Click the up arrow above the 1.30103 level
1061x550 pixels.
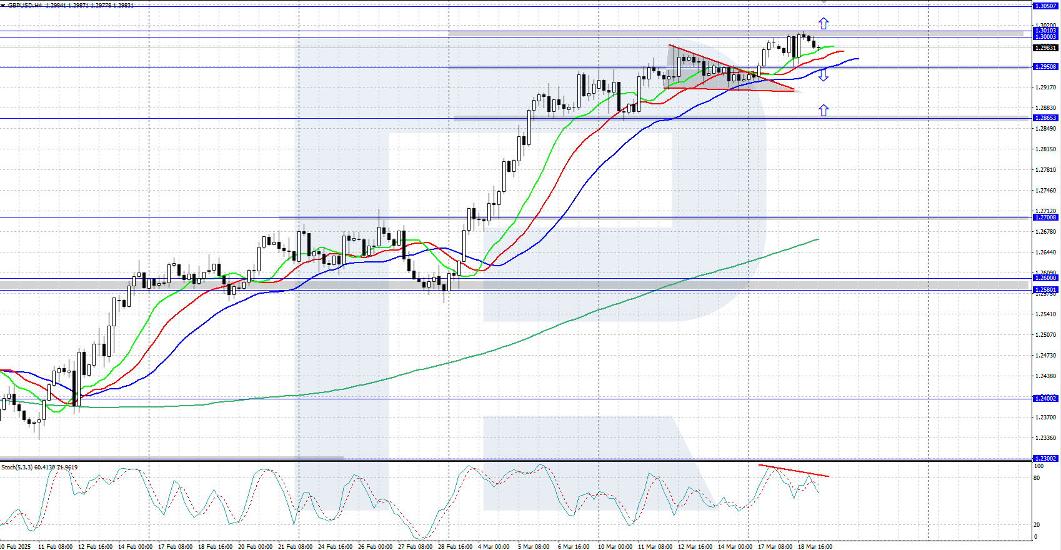click(x=824, y=24)
